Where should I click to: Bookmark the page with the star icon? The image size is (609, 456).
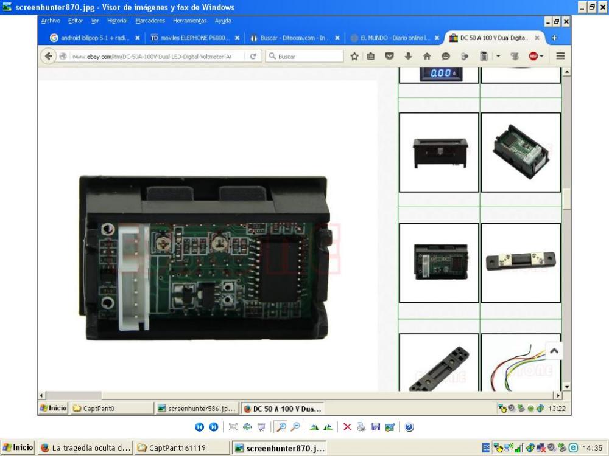(x=354, y=56)
